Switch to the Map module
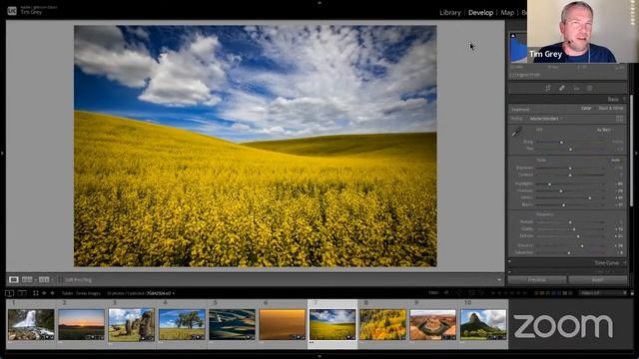 point(507,13)
